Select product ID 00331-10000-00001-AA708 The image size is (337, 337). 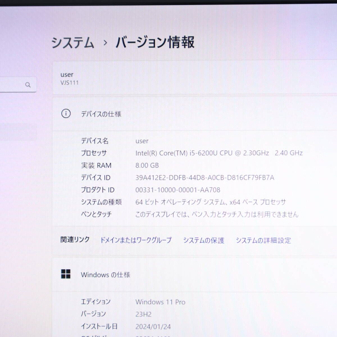[178, 190]
